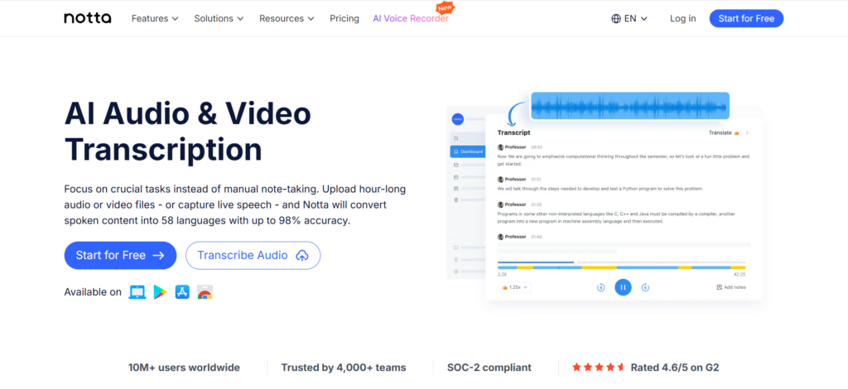Click the Professor entry at 01:01
The width and height of the screenshot is (848, 389).
[520, 180]
